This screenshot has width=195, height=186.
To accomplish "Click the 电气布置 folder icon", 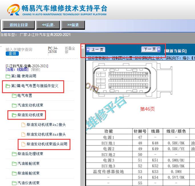I will (x=14, y=96).
